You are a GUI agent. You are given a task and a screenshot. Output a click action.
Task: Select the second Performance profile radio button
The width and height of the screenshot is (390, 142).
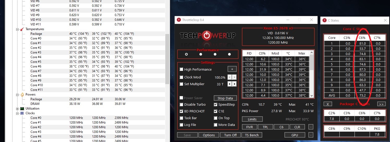tap(200, 54)
